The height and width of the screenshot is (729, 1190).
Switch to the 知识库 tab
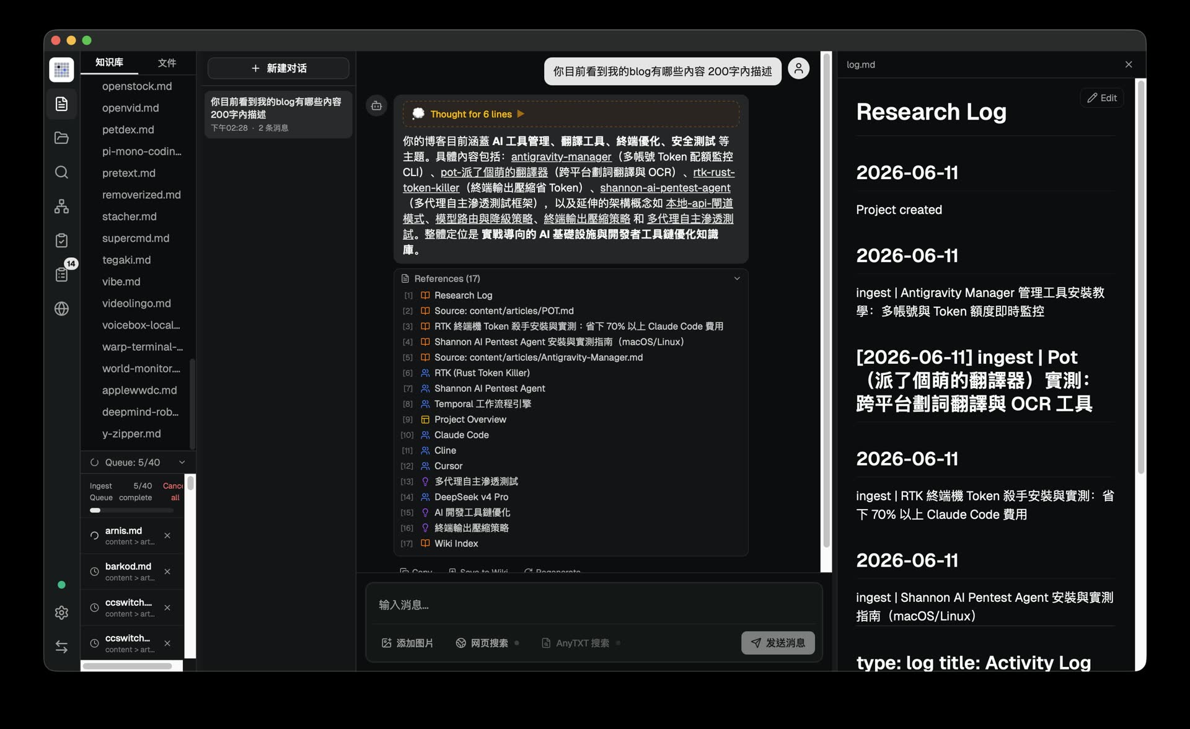coord(109,62)
